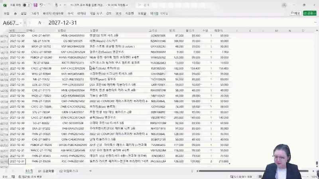The image size is (319, 179).
Task: Click the formula bar showing 2027-12-31
Action: 159,23
